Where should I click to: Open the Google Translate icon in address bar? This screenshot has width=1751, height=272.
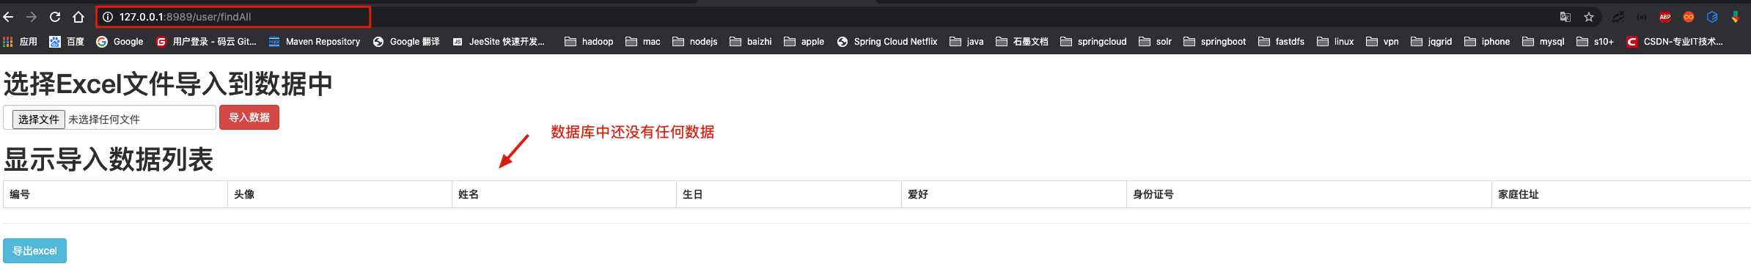[x=1565, y=17]
